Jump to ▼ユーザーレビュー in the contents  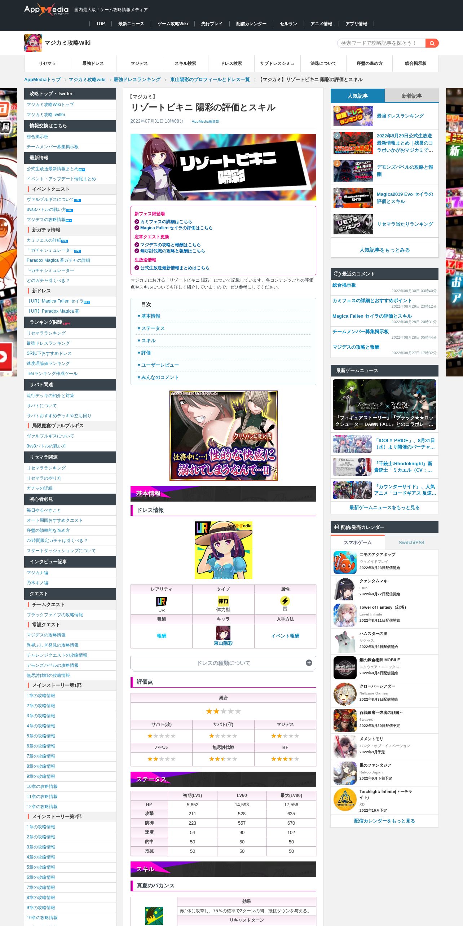[158, 365]
